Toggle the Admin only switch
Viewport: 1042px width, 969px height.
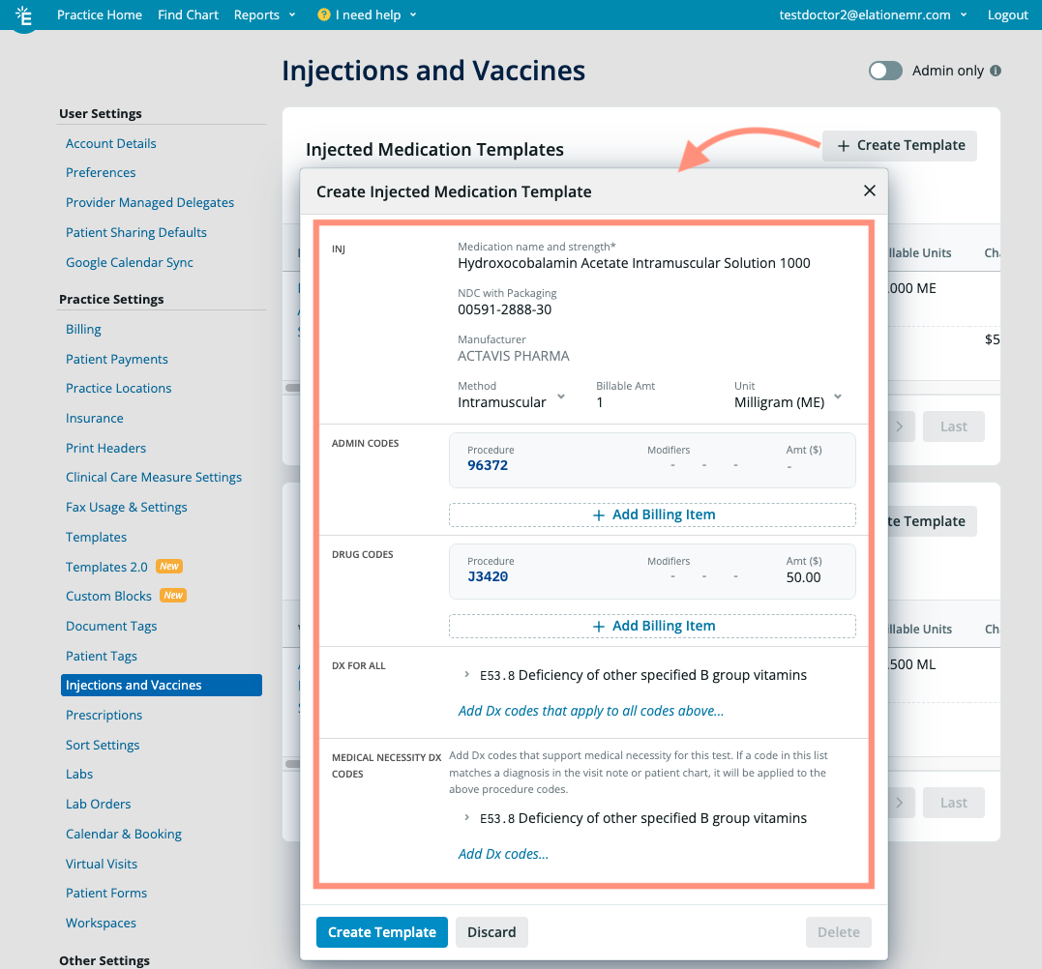click(x=885, y=71)
